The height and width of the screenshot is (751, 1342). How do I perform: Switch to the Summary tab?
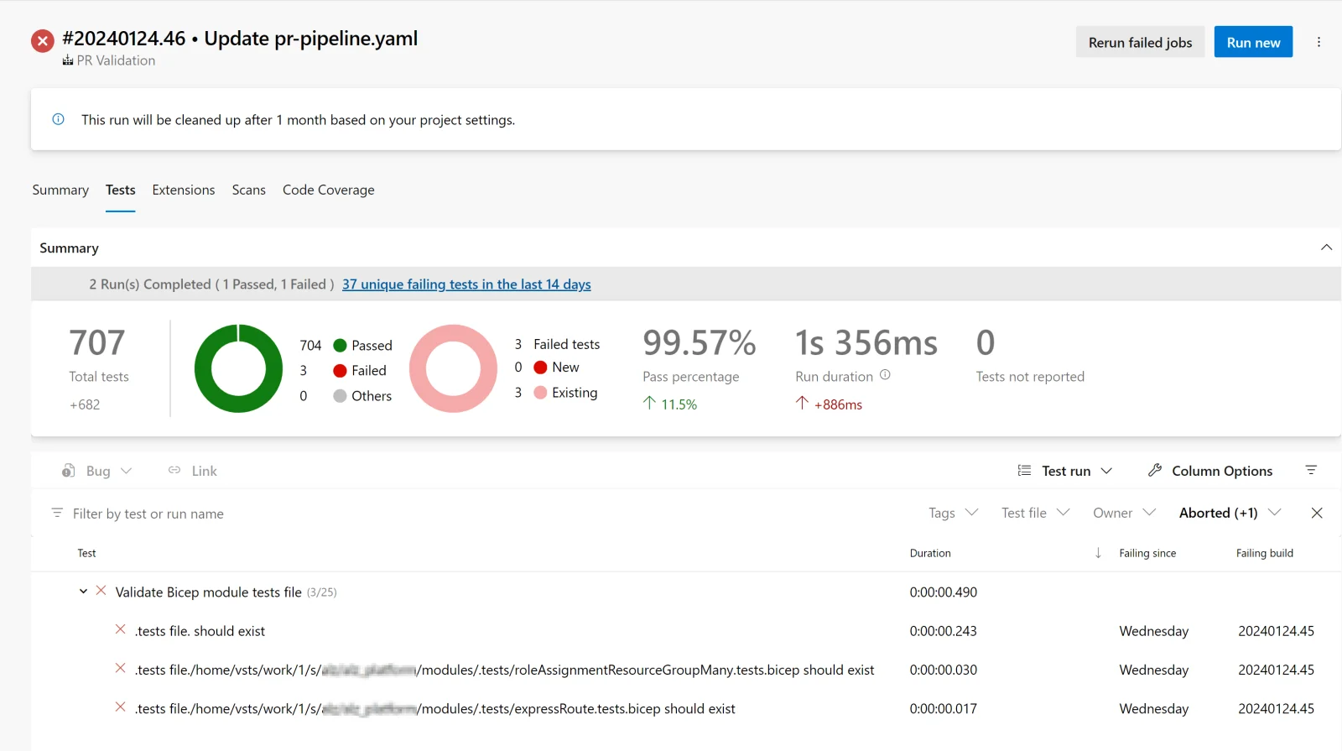pyautogui.click(x=60, y=190)
